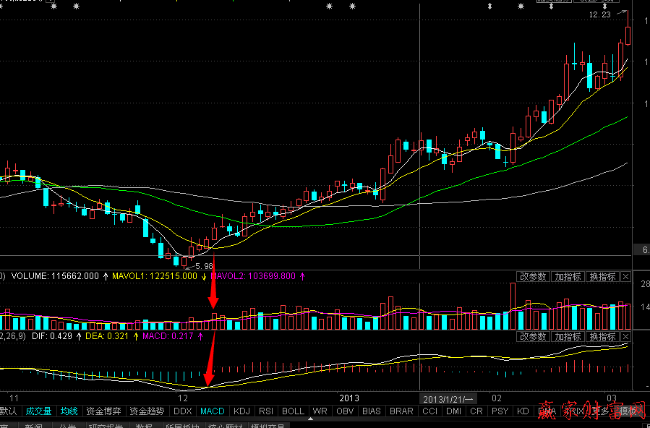Switch to the 均线 moving average tab
Image resolution: width=650 pixels, height=428 pixels.
tap(69, 411)
